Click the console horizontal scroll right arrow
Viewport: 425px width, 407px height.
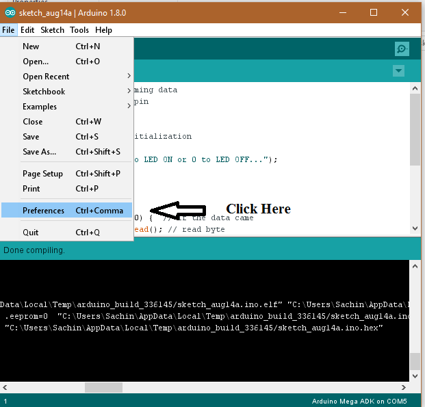(x=404, y=387)
